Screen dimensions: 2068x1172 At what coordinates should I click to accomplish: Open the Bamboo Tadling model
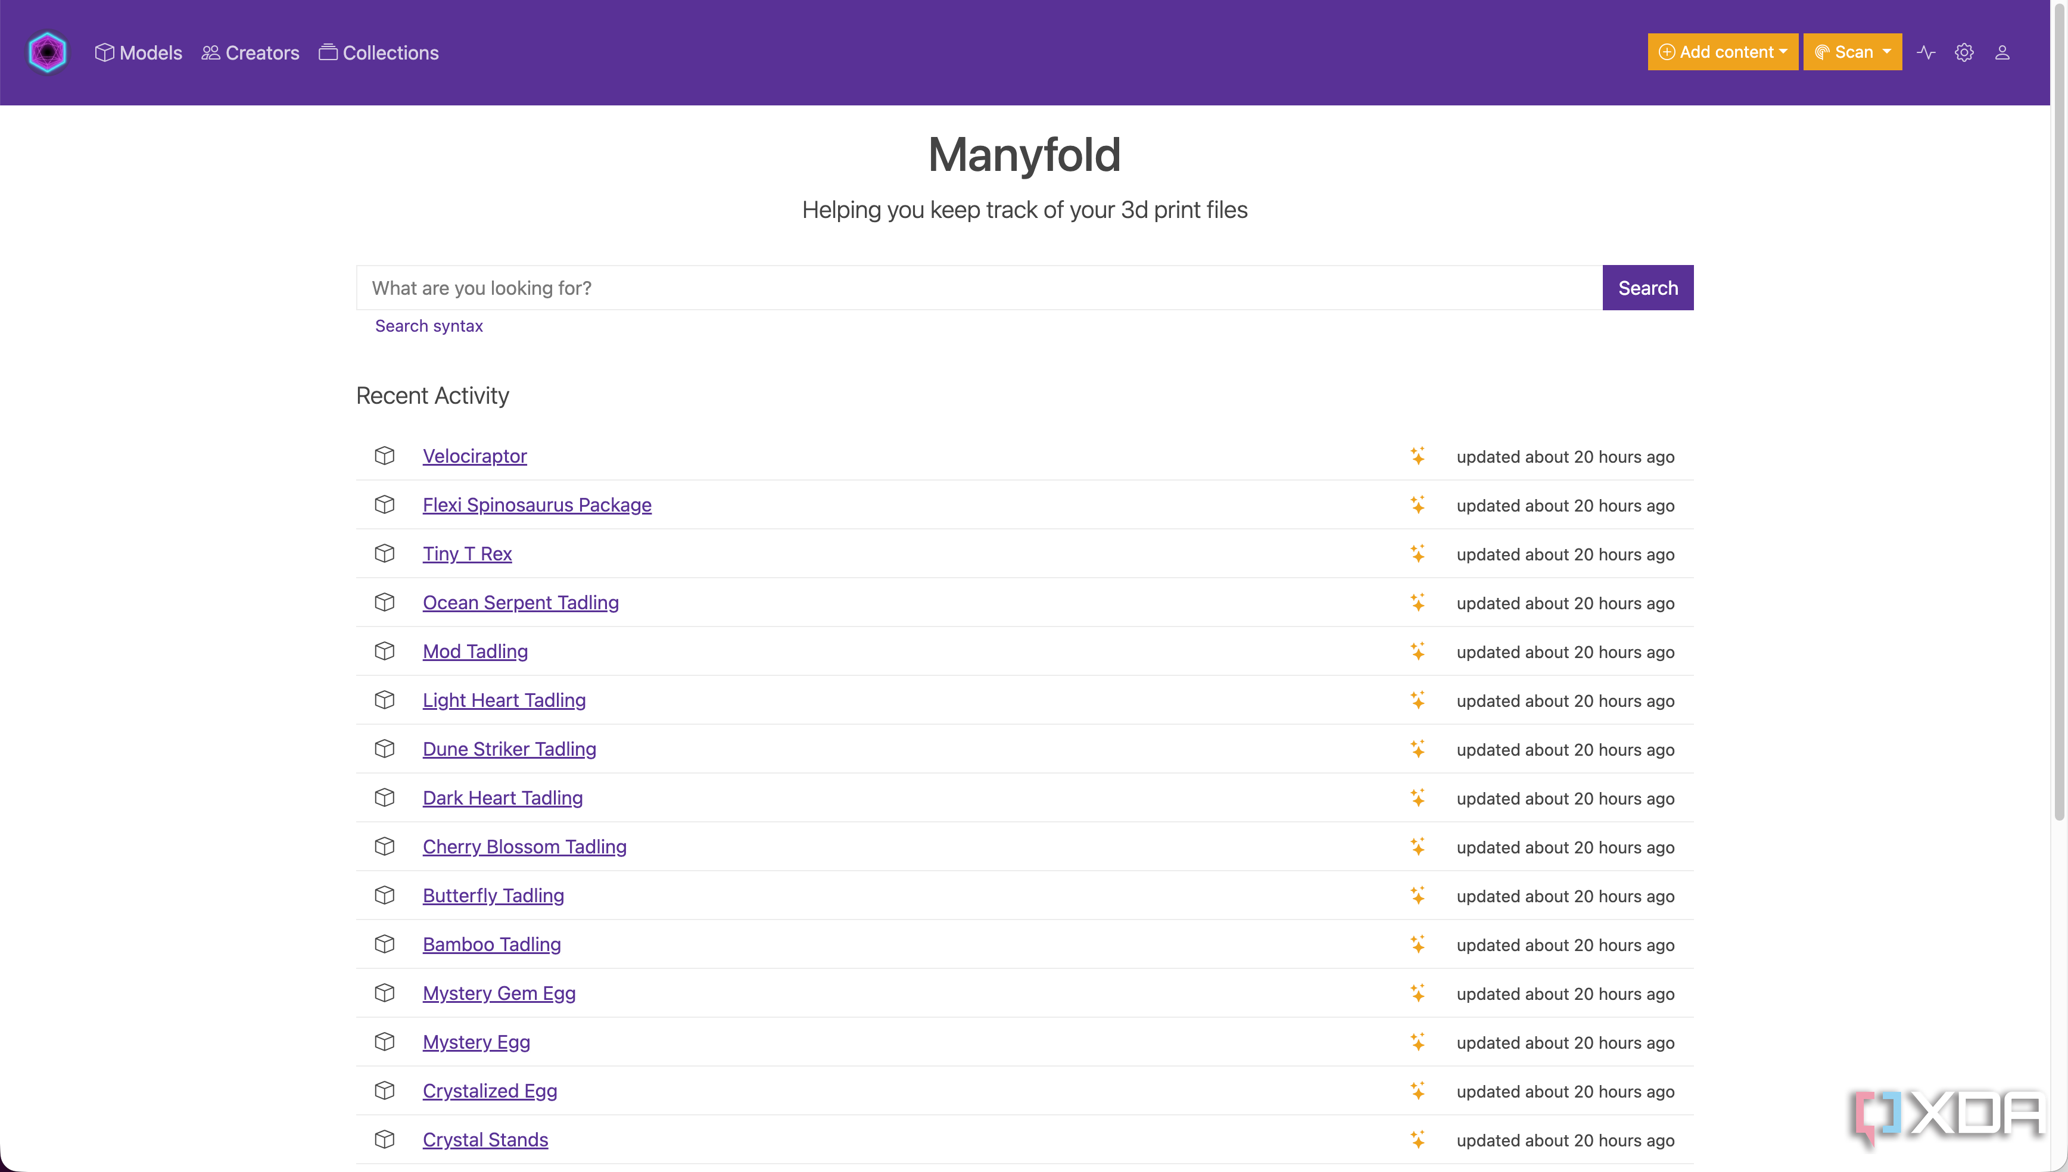[x=492, y=944]
